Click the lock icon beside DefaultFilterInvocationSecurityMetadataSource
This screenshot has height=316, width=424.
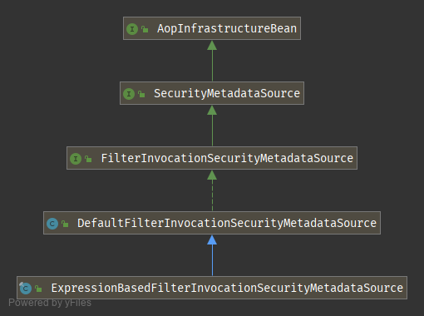(x=65, y=224)
